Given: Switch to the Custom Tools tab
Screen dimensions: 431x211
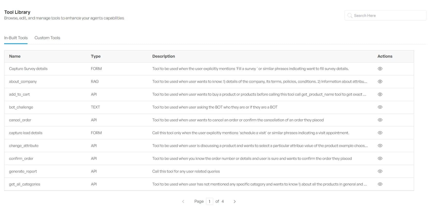Looking at the screenshot, I should coord(47,38).
